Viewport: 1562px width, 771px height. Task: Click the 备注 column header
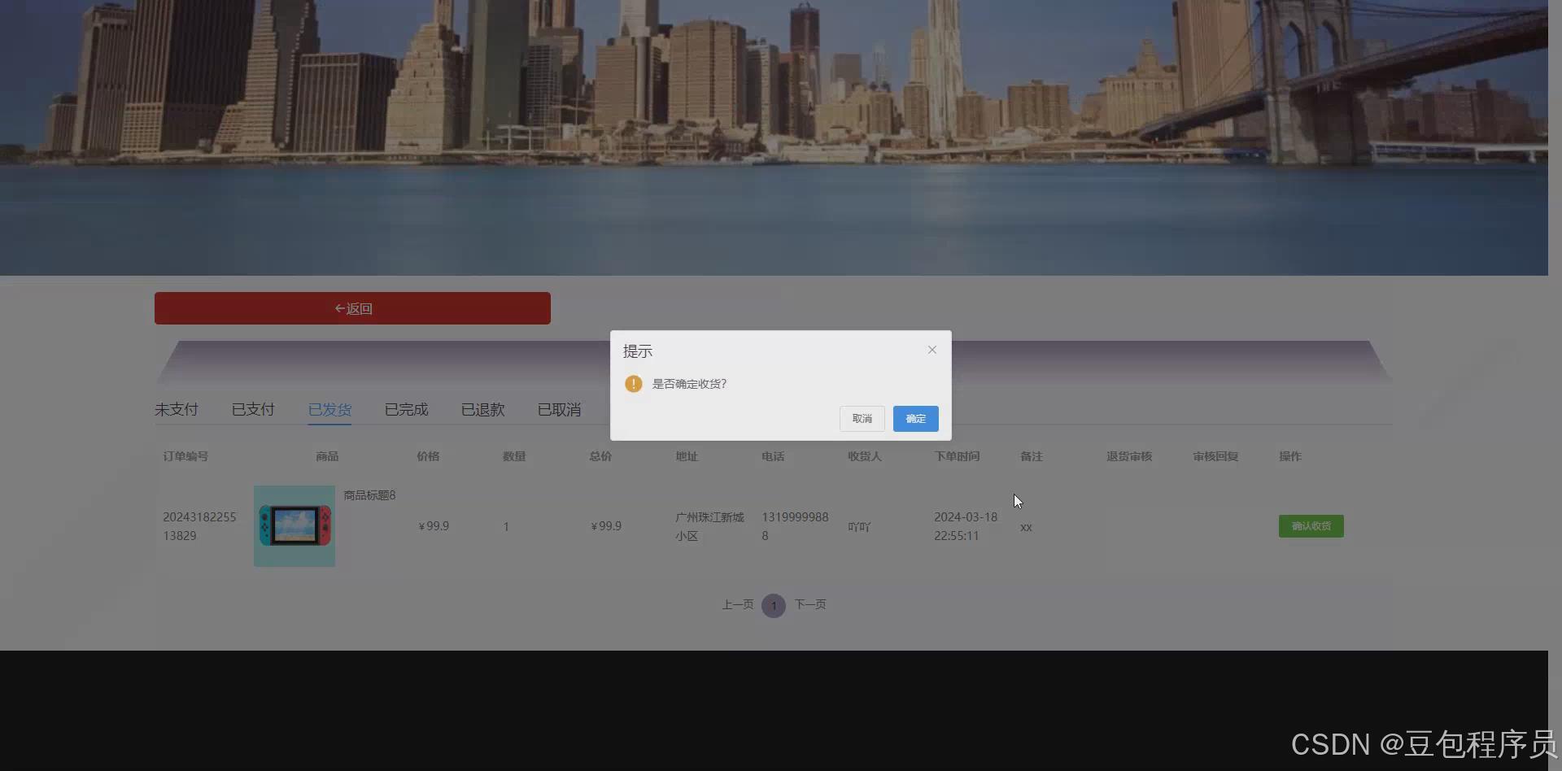tap(1032, 456)
